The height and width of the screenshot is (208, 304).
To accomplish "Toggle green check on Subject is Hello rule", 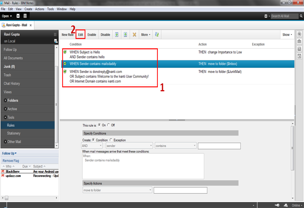I will [65, 52].
